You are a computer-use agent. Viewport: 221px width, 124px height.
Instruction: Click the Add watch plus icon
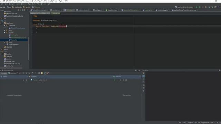pos(114,80)
